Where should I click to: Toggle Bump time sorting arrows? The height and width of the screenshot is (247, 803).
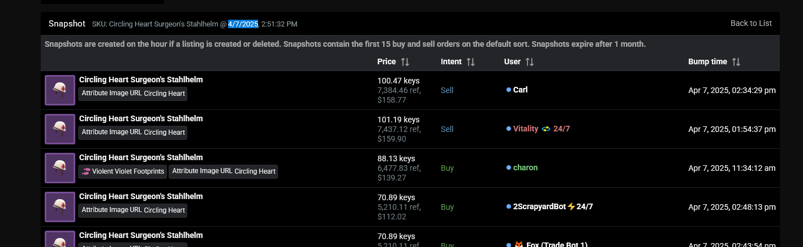[x=736, y=62]
